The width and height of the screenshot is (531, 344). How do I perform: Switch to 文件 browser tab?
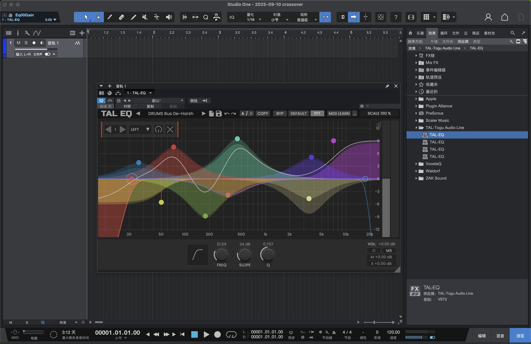[456, 33]
